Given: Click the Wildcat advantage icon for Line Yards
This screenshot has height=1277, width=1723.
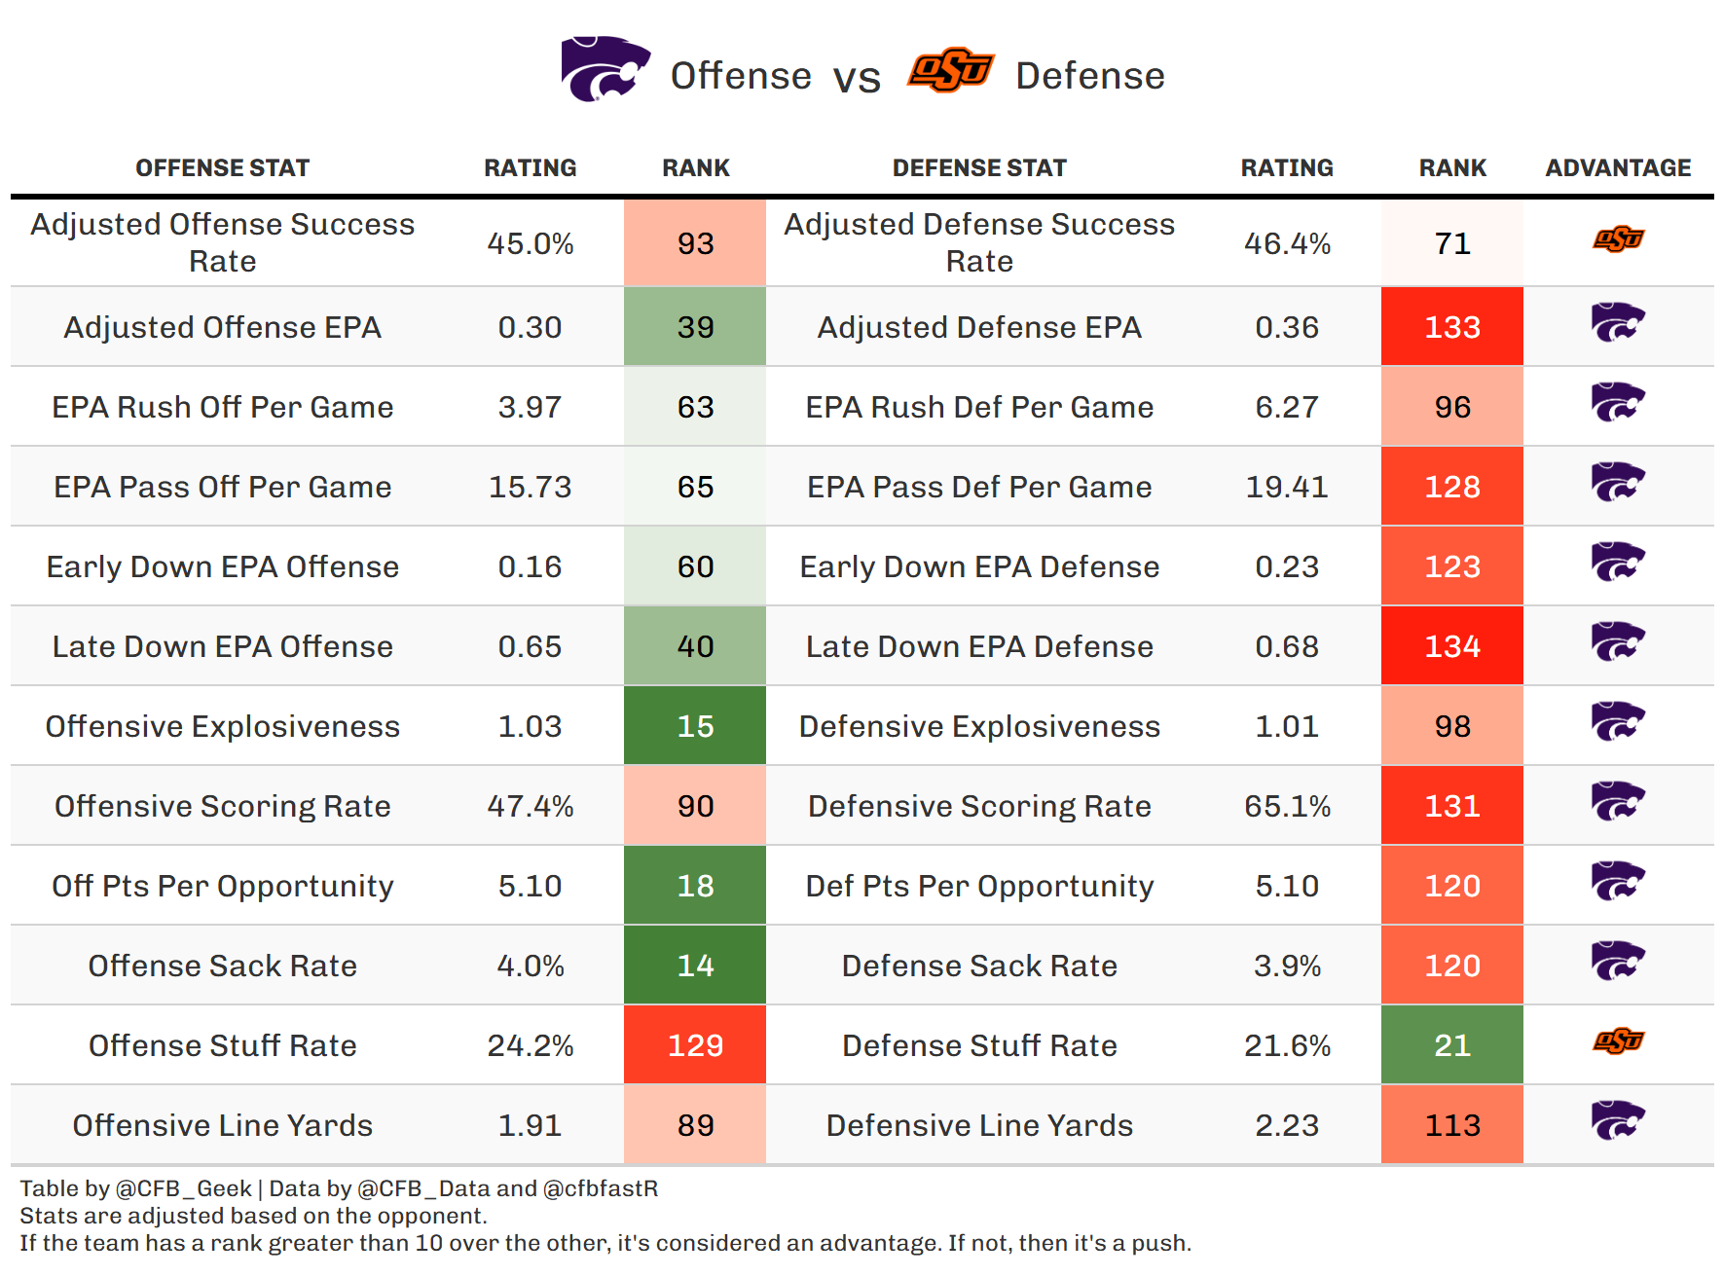Looking at the screenshot, I should tap(1618, 1121).
